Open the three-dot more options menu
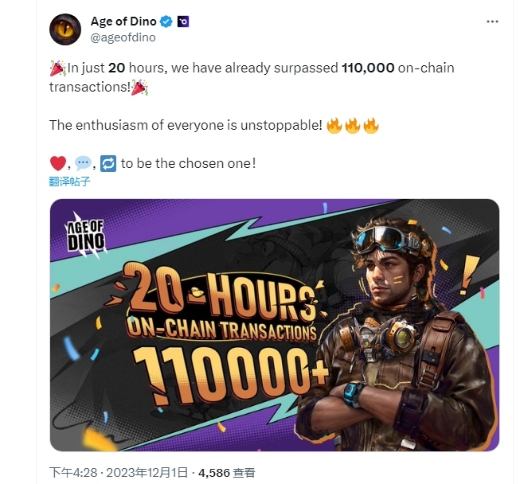Screen dimensions: 520x484 tap(492, 21)
